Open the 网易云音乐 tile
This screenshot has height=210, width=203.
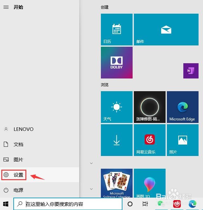click(x=150, y=140)
